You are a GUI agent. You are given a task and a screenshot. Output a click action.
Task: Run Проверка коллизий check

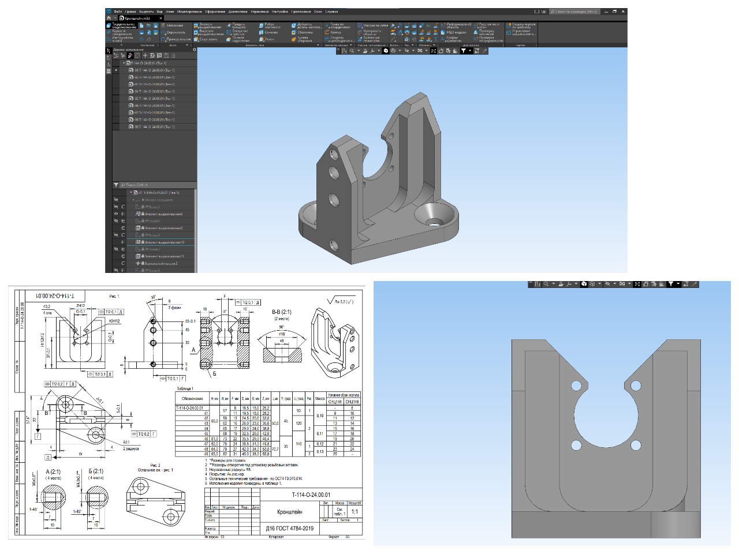click(483, 32)
